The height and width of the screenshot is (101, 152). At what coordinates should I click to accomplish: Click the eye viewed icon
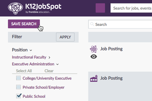pyautogui.click(x=94, y=57)
